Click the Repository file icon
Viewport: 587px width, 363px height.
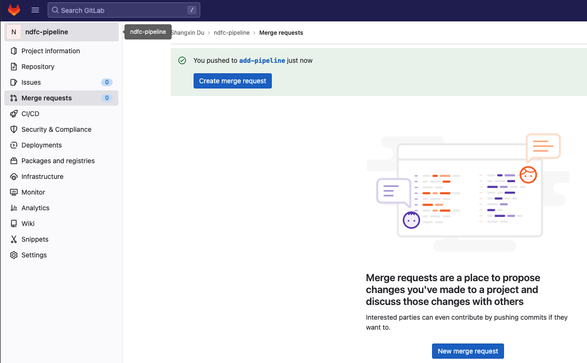point(13,67)
